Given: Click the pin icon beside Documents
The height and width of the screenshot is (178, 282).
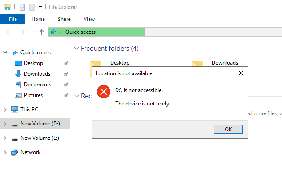Looking at the screenshot, I should click(66, 85).
